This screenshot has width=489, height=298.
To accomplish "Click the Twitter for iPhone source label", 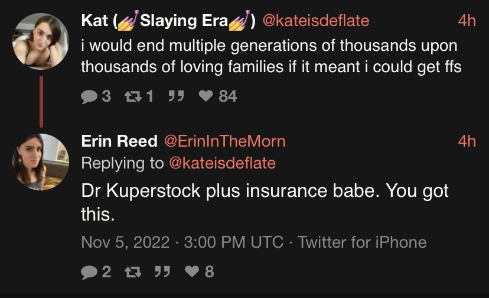I will coord(361,242).
